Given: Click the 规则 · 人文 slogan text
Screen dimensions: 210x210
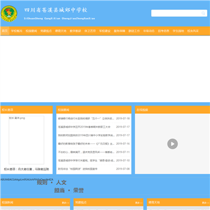Looking at the screenshot, I should 52,183.
